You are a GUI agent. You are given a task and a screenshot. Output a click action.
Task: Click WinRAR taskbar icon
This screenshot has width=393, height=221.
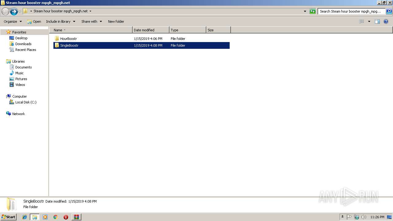pyautogui.click(x=76, y=217)
